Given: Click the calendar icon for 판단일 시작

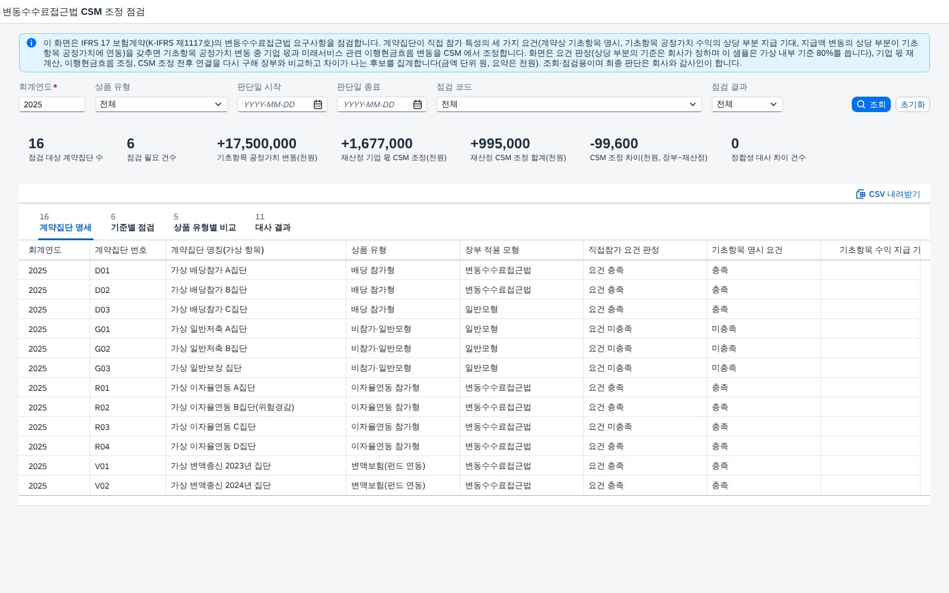Looking at the screenshot, I should click(318, 104).
